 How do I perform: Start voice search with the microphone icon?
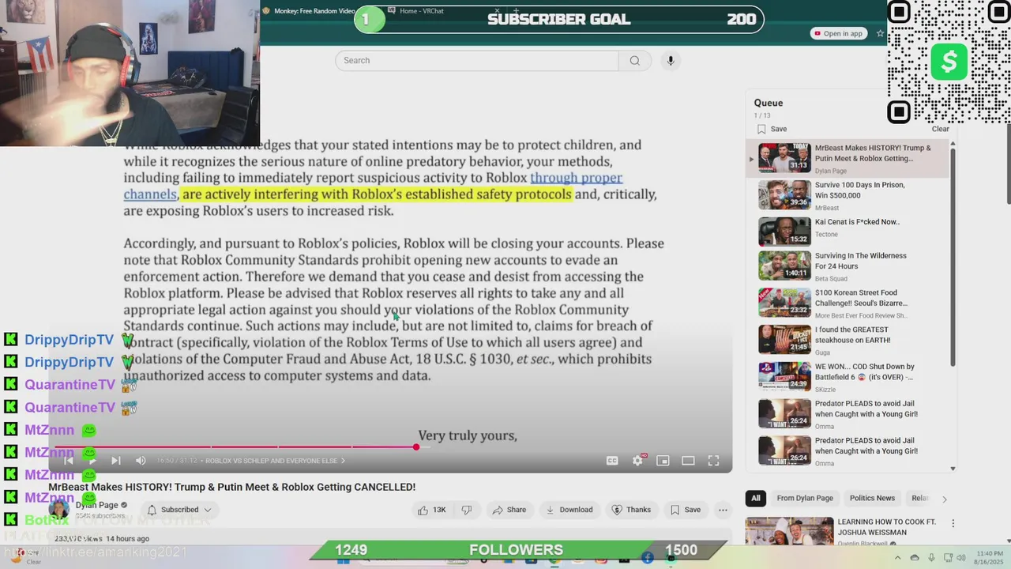click(671, 61)
